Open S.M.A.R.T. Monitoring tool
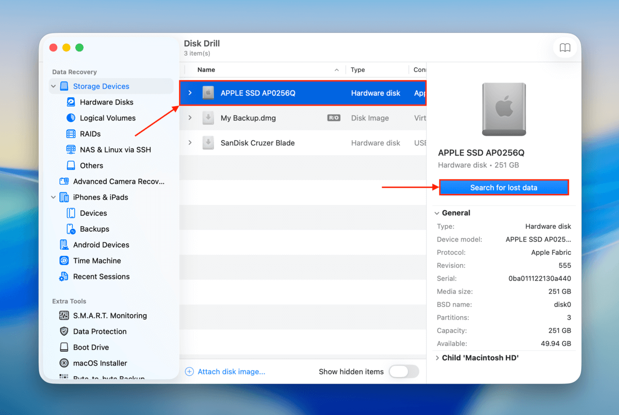This screenshot has width=619, height=415. coord(109,316)
